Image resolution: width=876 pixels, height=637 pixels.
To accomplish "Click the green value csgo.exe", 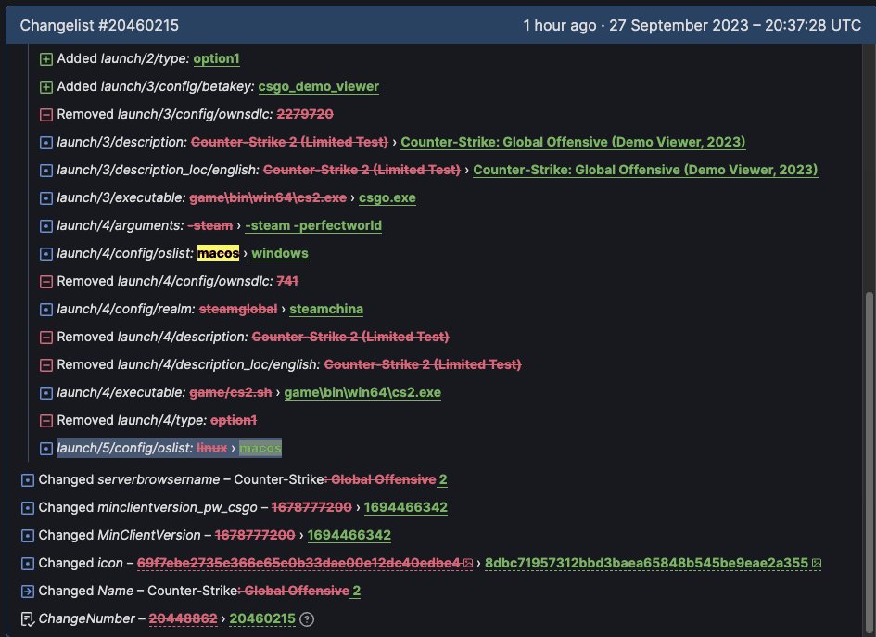I will [387, 197].
